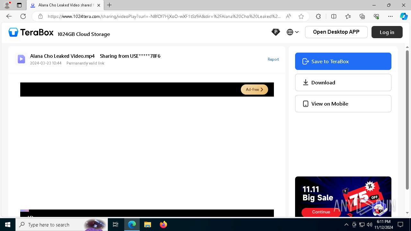
Task: Click the 11.11 Big Sale ad banner
Action: pos(343,197)
